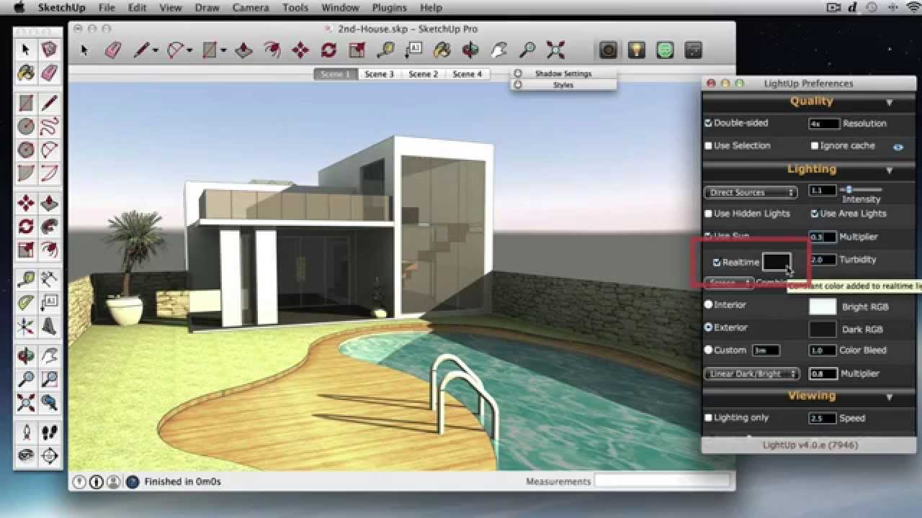
Task: Click the Intensity slider handle
Action: pyautogui.click(x=849, y=189)
